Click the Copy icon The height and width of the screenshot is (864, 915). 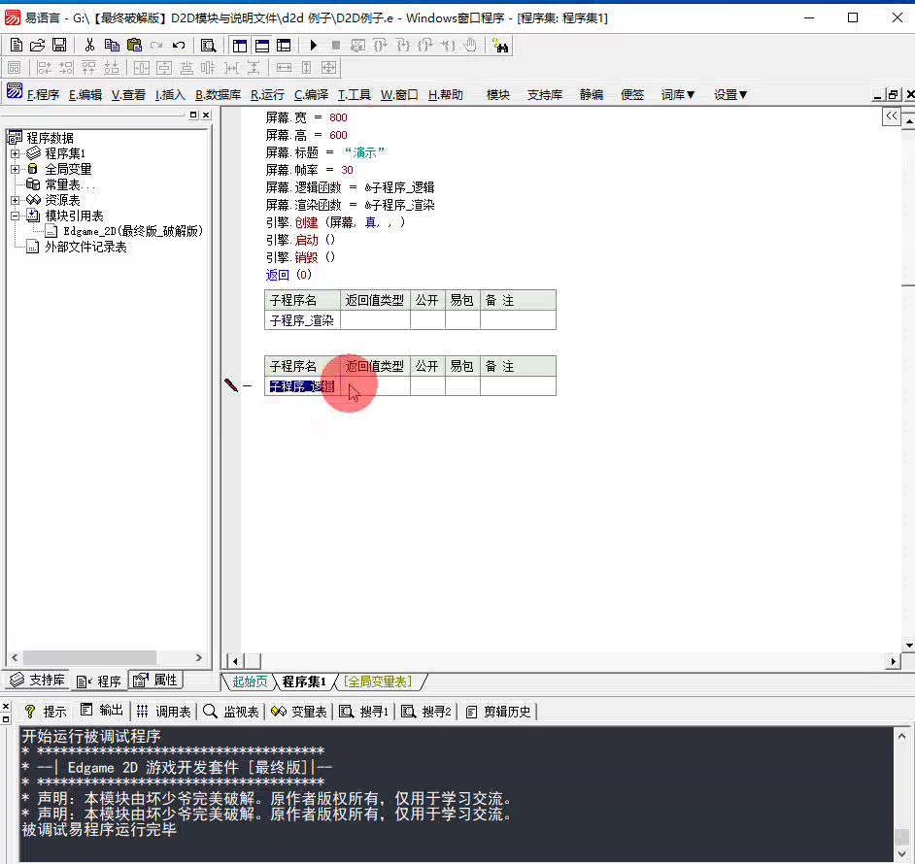113,46
